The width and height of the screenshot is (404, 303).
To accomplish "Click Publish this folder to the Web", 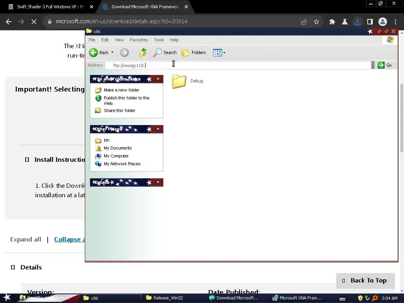I will (x=127, y=101).
